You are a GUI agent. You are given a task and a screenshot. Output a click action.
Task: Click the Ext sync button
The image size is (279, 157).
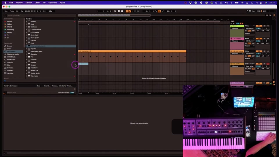coord(17,11)
